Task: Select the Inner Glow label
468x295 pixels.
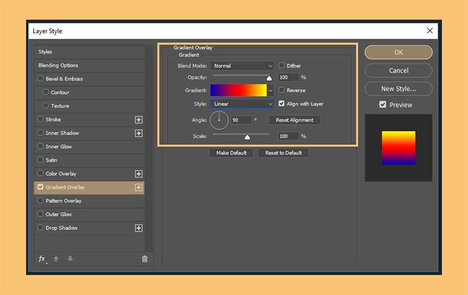Action: click(59, 146)
